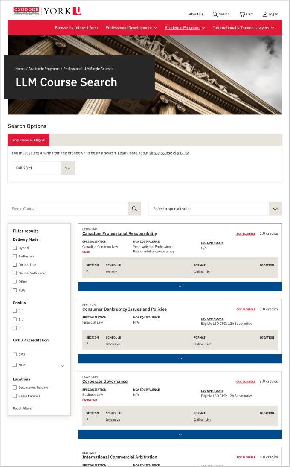Click the CORE tag under Canadian Common Law
Image resolution: width=290 pixels, height=467 pixels.
(86, 252)
